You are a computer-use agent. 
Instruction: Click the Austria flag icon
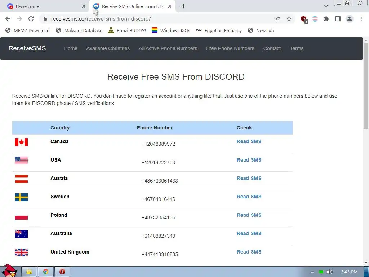21,179
